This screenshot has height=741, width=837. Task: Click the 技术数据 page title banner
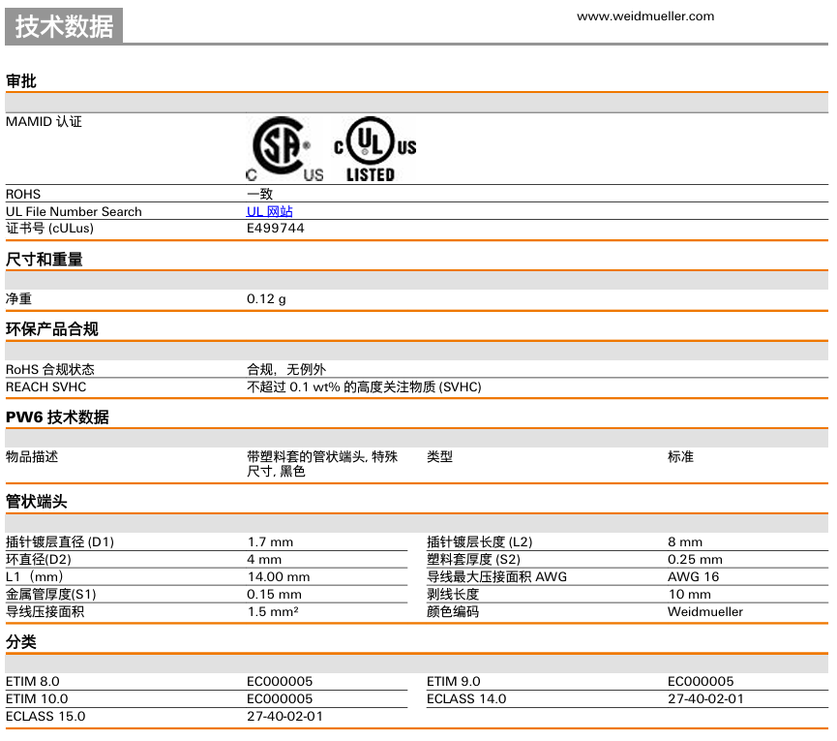65,27
